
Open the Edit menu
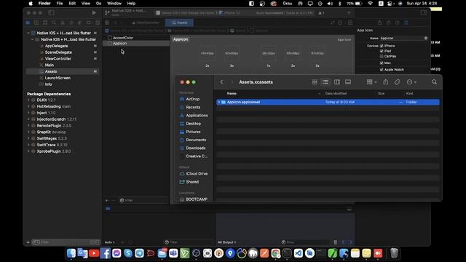72,4
